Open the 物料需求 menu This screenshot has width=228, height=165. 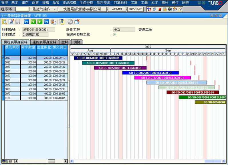[x=103, y=3]
